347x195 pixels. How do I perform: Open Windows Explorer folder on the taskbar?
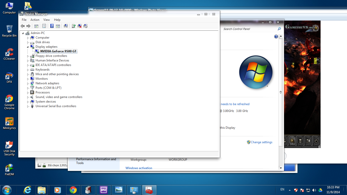(x=42, y=190)
